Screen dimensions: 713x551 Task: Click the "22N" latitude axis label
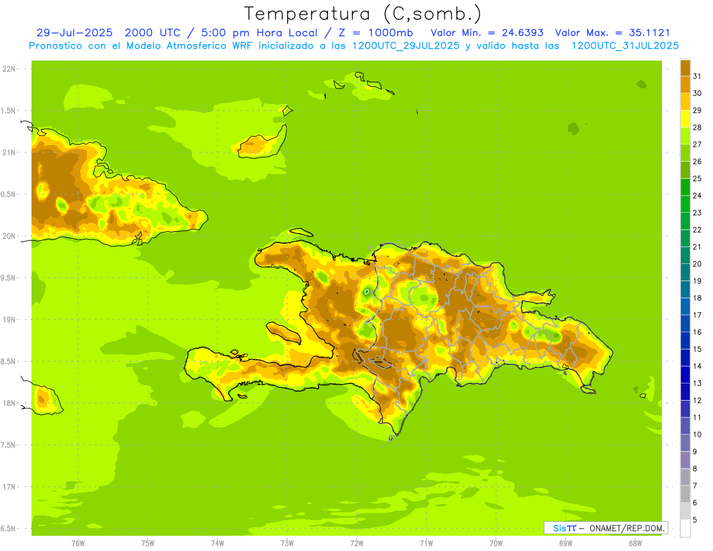[9, 69]
